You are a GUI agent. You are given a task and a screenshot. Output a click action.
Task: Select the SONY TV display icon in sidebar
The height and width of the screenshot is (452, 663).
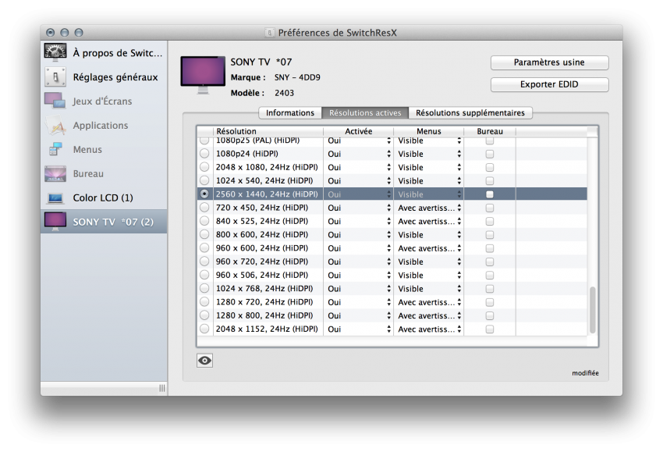point(55,222)
